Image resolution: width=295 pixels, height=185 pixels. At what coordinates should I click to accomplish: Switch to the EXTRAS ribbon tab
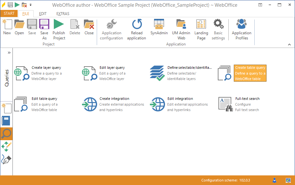(x=63, y=14)
